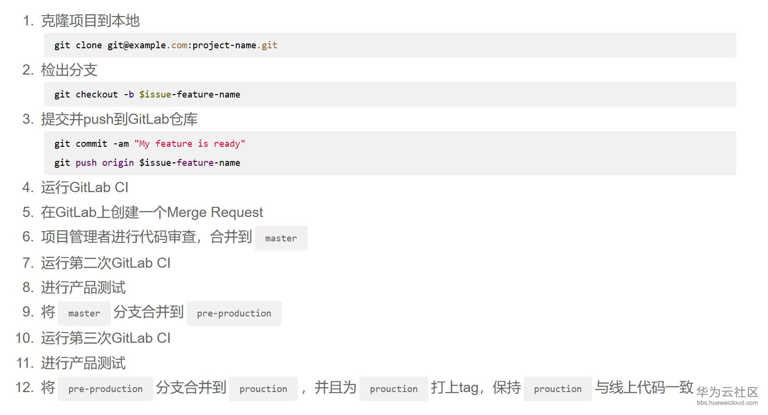Click the step 1 heading 克隆项目到本地
This screenshot has width=768, height=415.
coord(90,20)
